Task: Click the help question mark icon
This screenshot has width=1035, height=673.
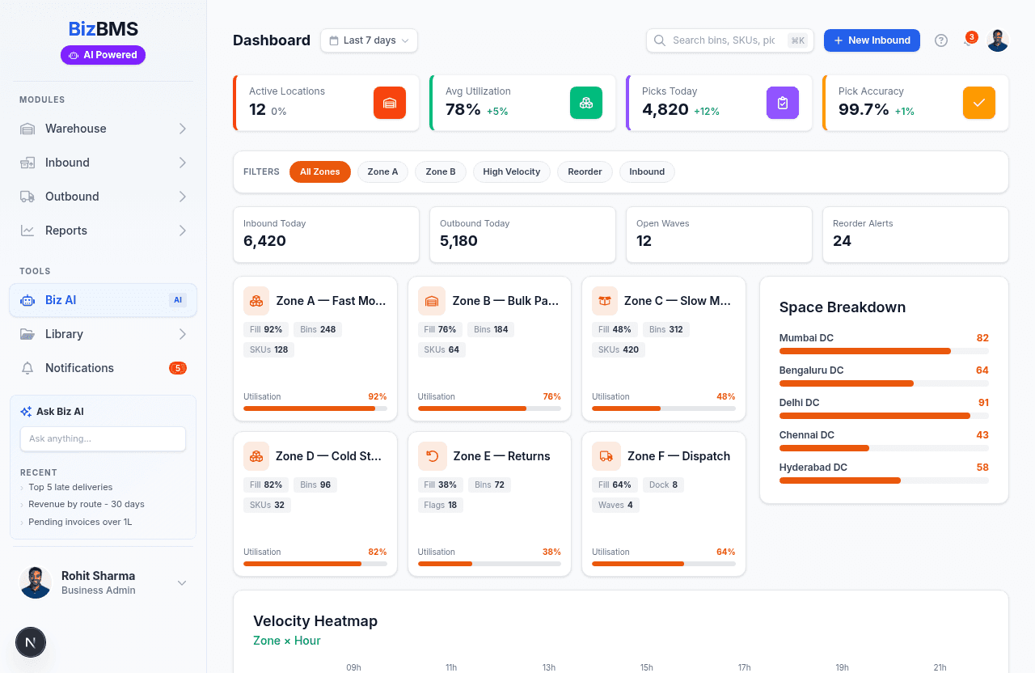Action: click(x=940, y=40)
